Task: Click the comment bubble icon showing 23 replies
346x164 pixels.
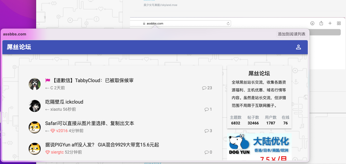Action: pyautogui.click(x=204, y=88)
